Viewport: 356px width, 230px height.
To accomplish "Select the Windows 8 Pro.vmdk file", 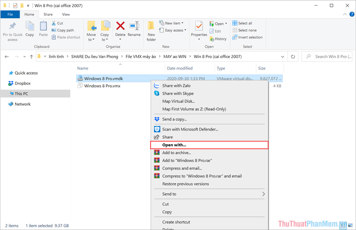I will (x=180, y=79).
